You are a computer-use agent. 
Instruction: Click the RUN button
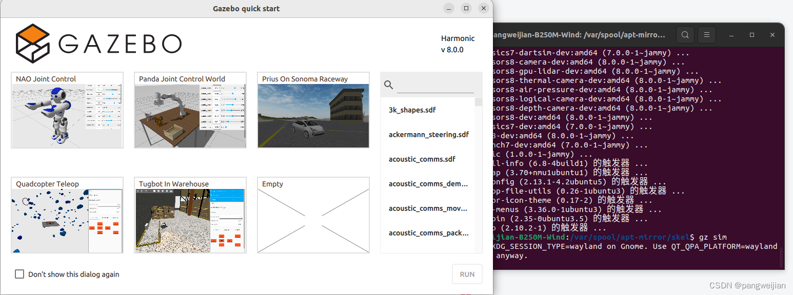point(467,274)
